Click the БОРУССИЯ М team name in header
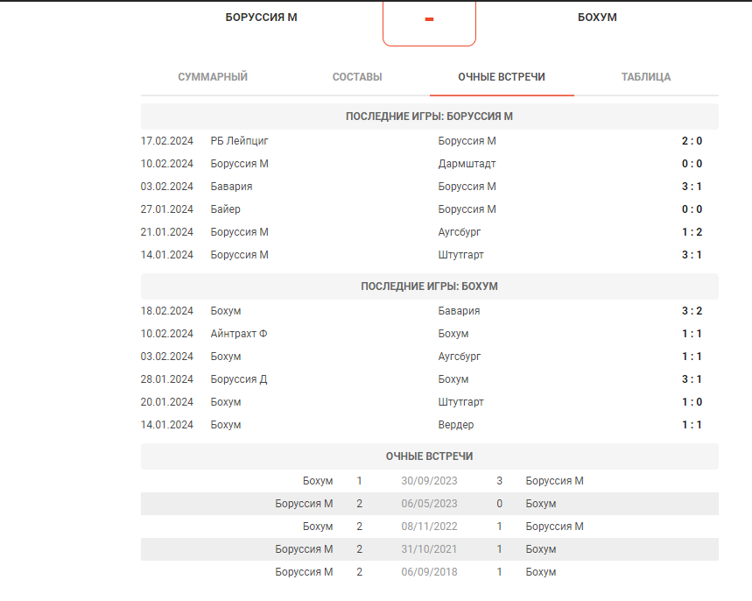752x601 pixels. click(262, 18)
